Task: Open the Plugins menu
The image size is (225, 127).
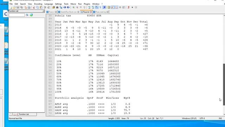Action: 87,4
